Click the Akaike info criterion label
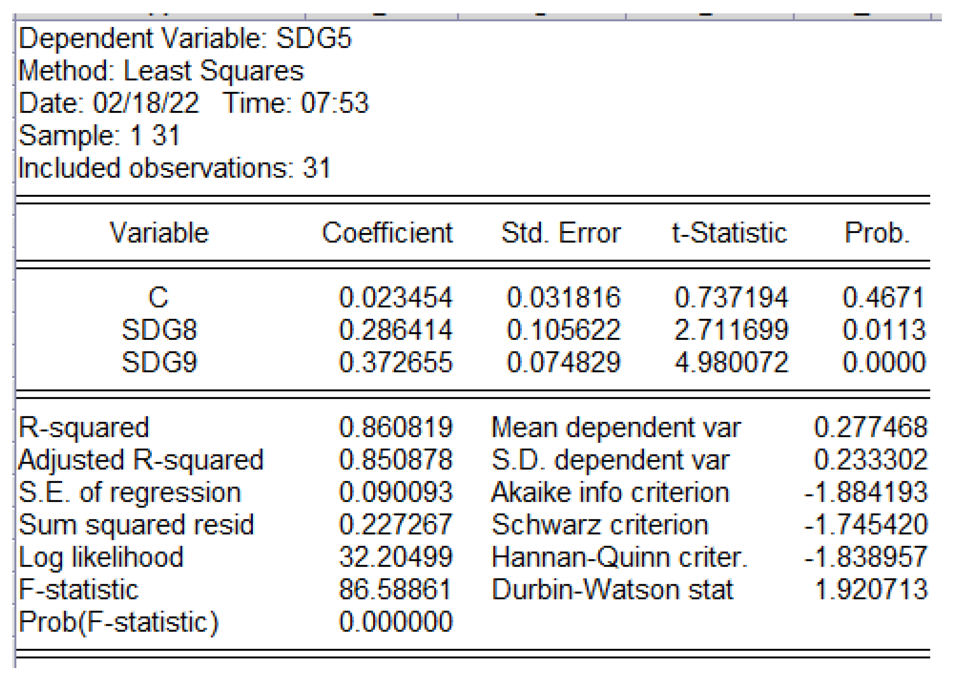Image resolution: width=956 pixels, height=678 pixels. pyautogui.click(x=610, y=492)
